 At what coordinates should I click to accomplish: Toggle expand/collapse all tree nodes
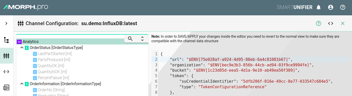(x=142, y=39)
